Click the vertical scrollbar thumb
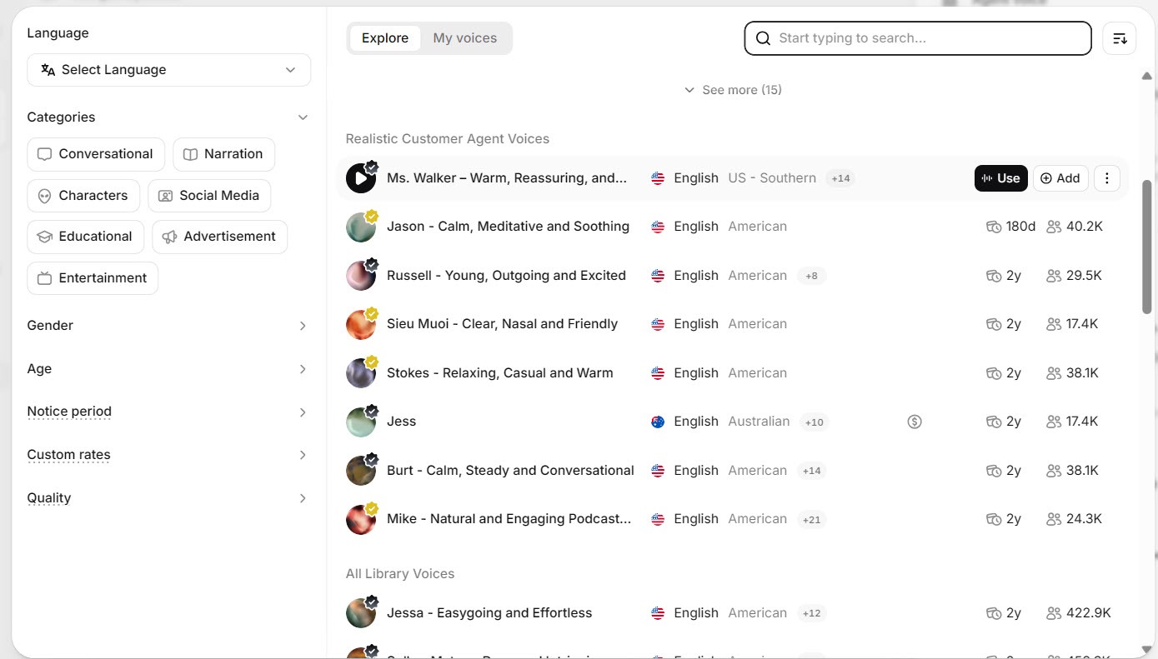 1146,247
